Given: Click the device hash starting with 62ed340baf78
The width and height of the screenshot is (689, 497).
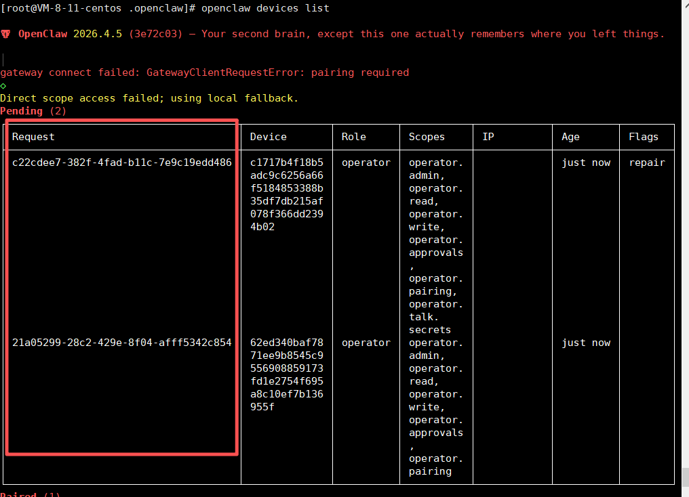Looking at the screenshot, I should click(286, 343).
